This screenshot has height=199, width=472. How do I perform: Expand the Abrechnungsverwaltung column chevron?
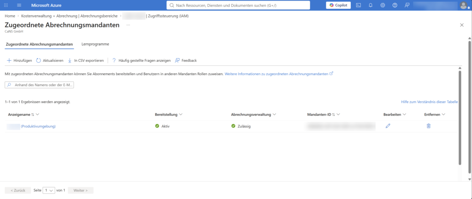275,115
